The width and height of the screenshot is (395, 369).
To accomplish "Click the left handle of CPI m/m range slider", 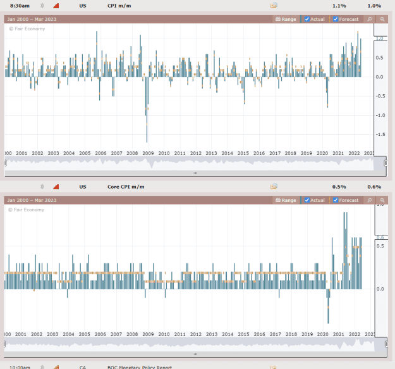I will click(5, 163).
